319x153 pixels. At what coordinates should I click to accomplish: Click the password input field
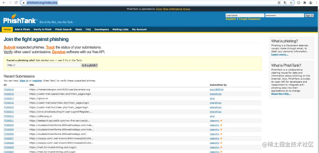tap(285, 15)
